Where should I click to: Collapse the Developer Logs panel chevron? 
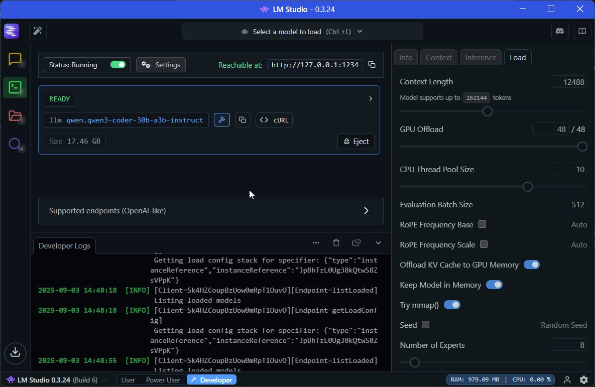(379, 243)
